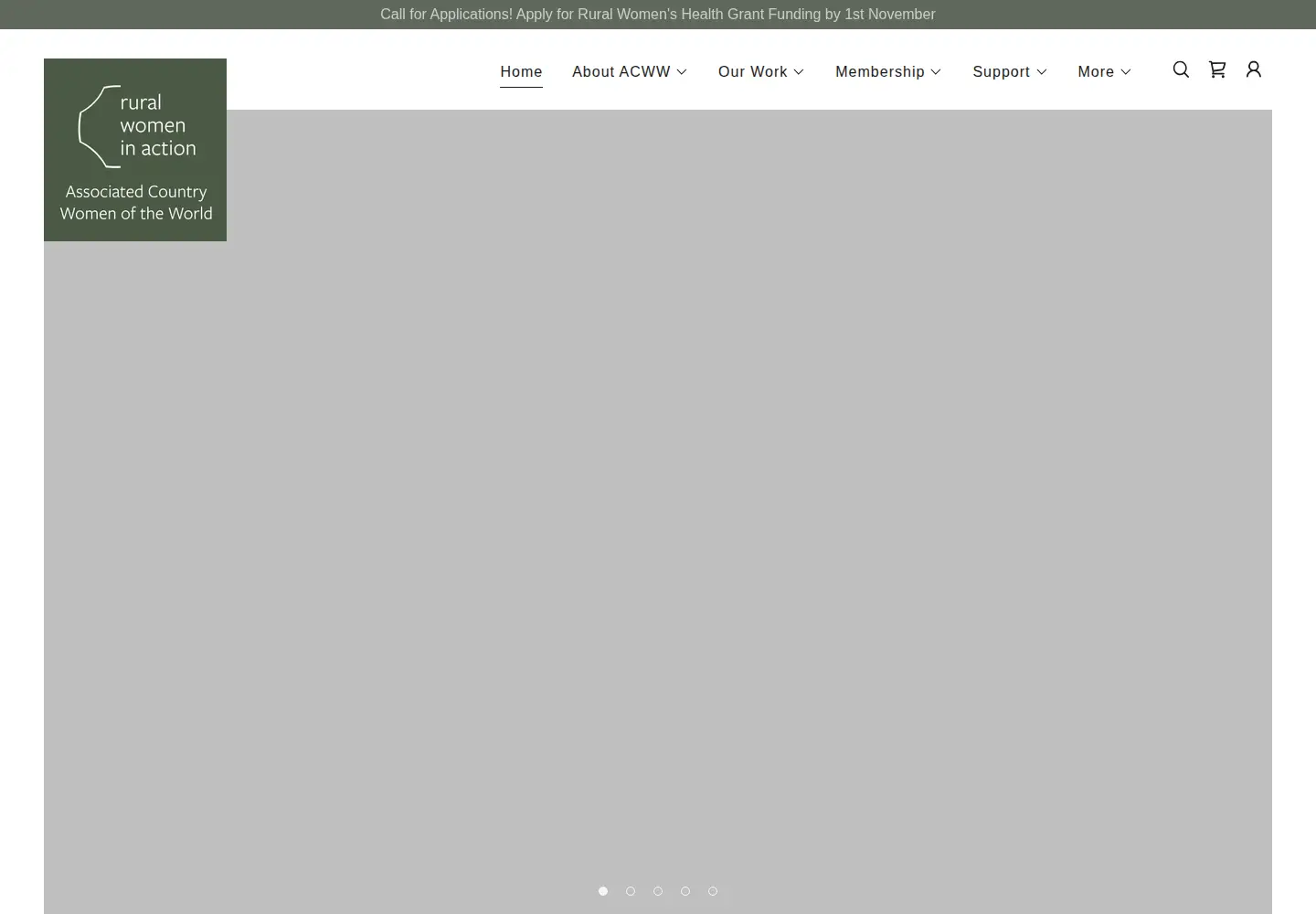
Task: Select the fifth slideshow dot
Action: tap(713, 891)
